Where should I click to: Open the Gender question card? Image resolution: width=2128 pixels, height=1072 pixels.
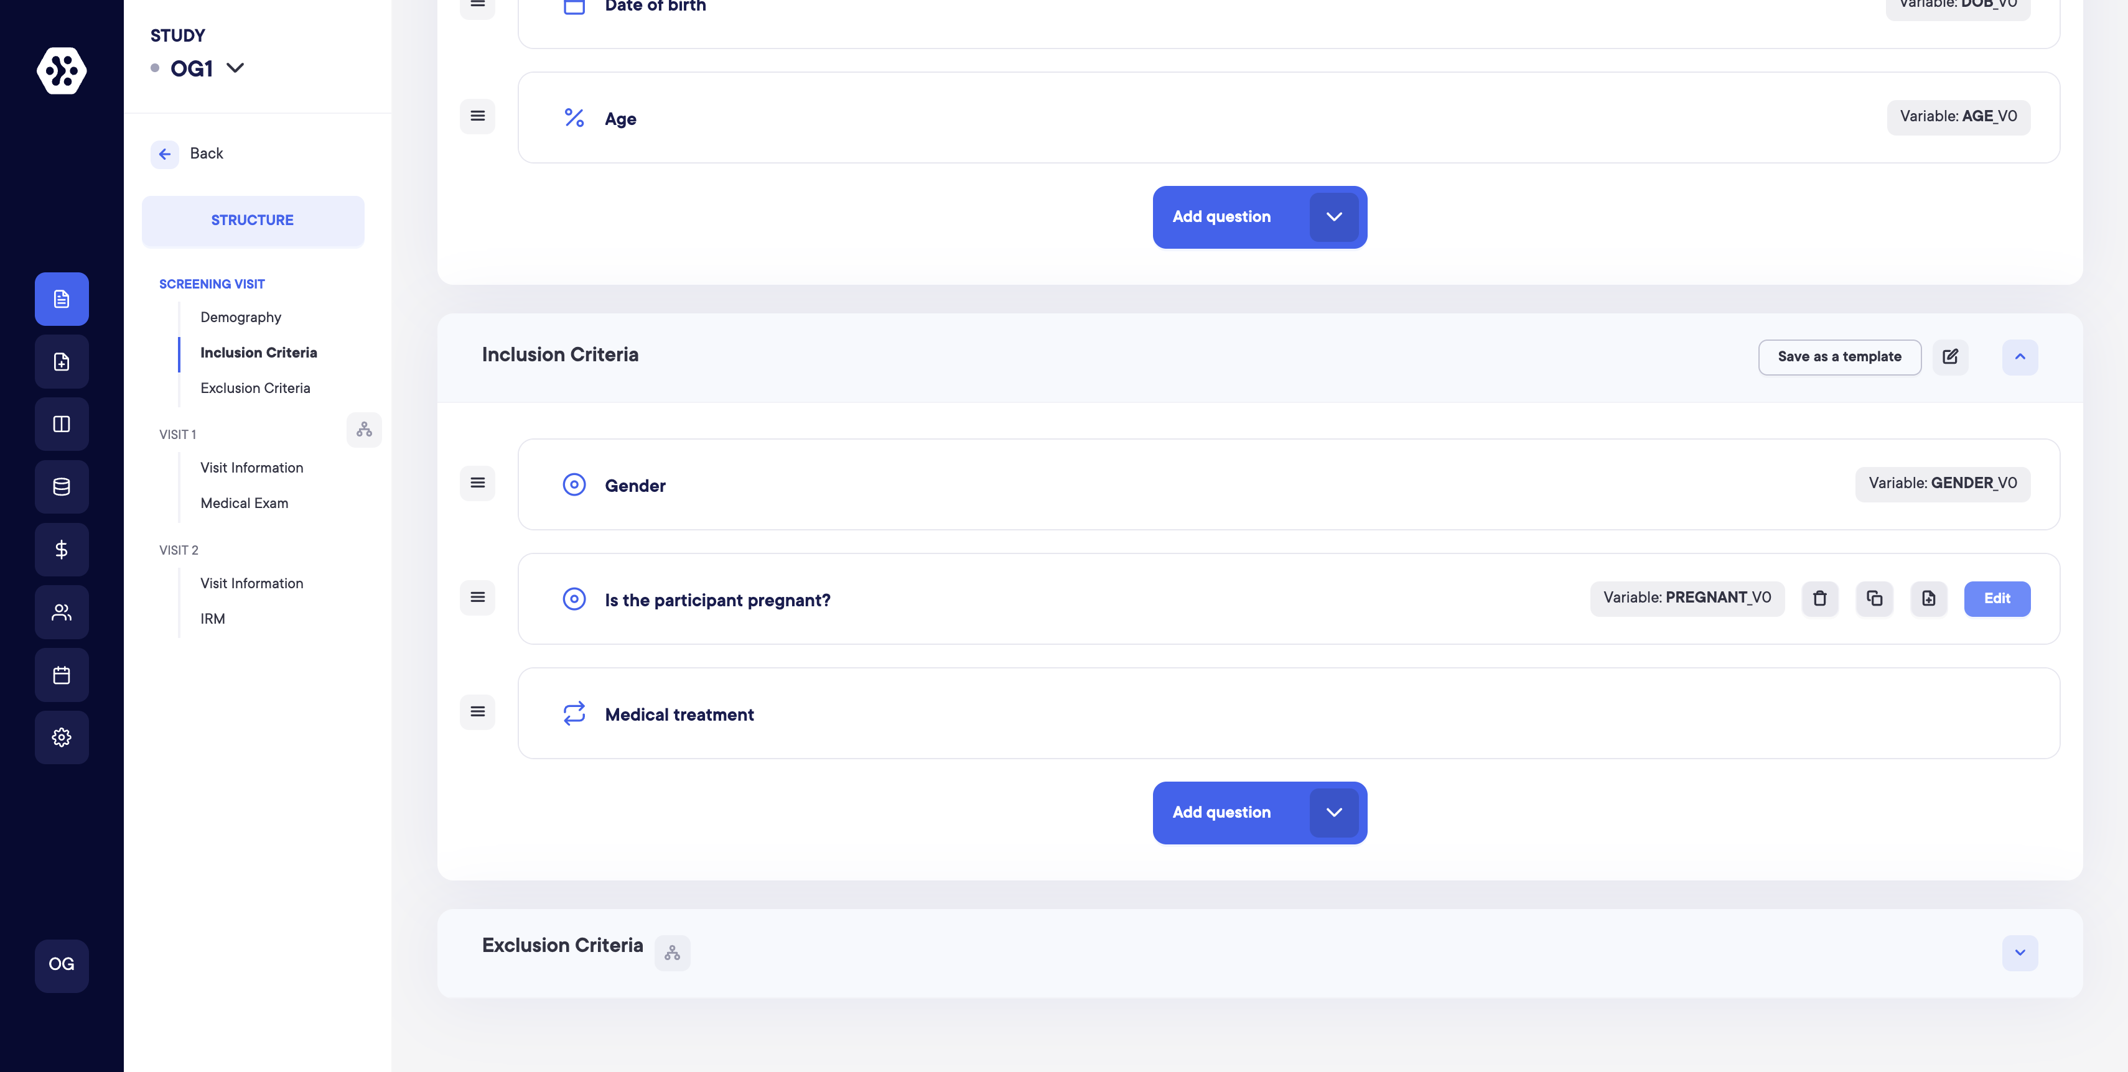coord(1289,484)
